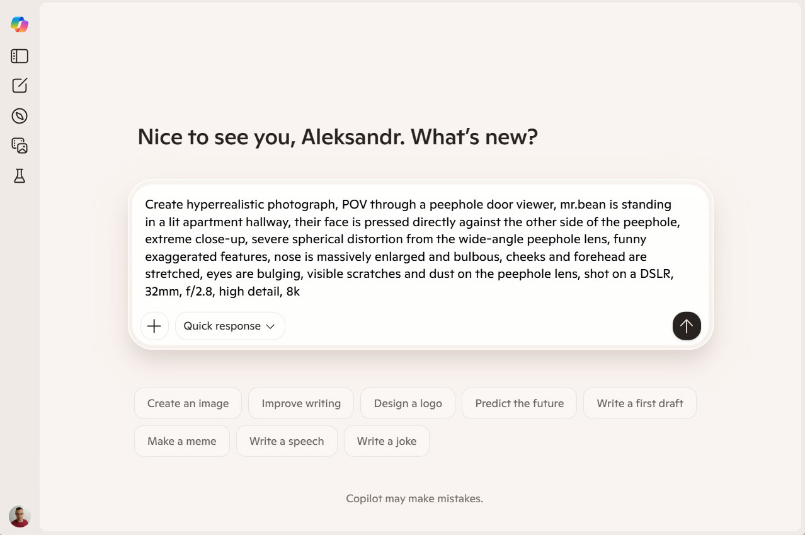805x535 pixels.
Task: Click the Copilot logo icon
Action: [20, 25]
